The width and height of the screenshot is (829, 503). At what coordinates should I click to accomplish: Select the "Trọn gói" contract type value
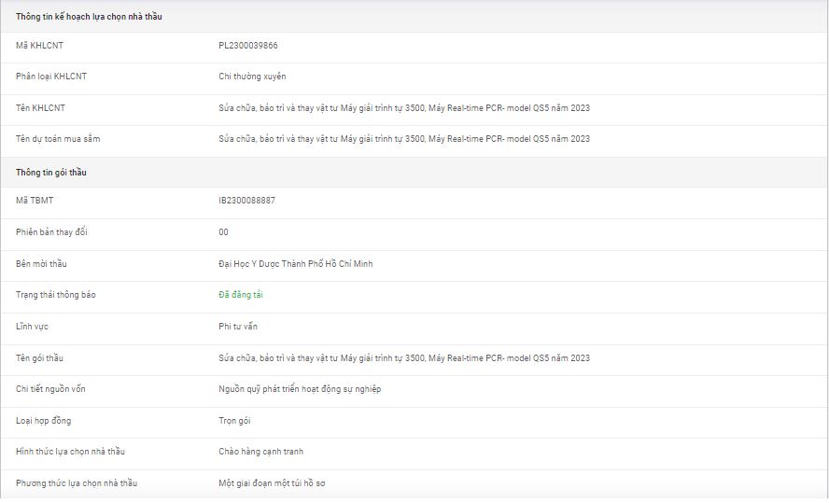pyautogui.click(x=234, y=421)
